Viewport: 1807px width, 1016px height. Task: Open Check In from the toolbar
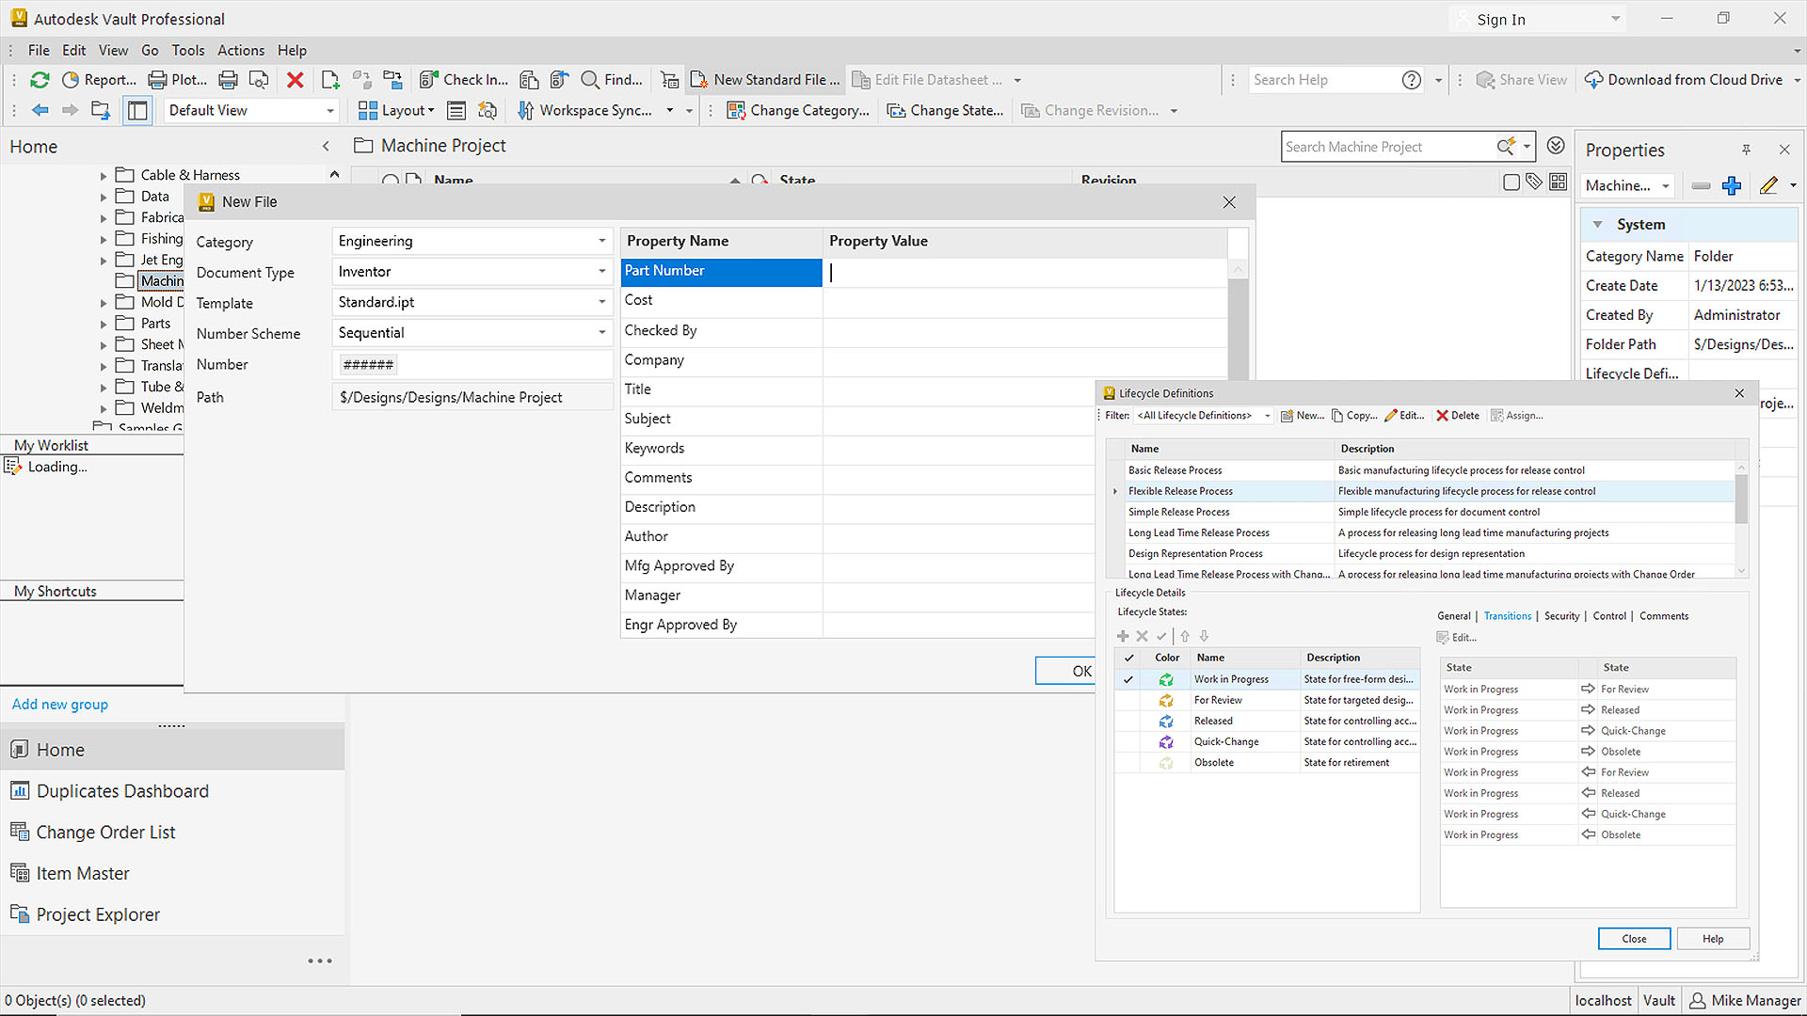click(x=464, y=80)
